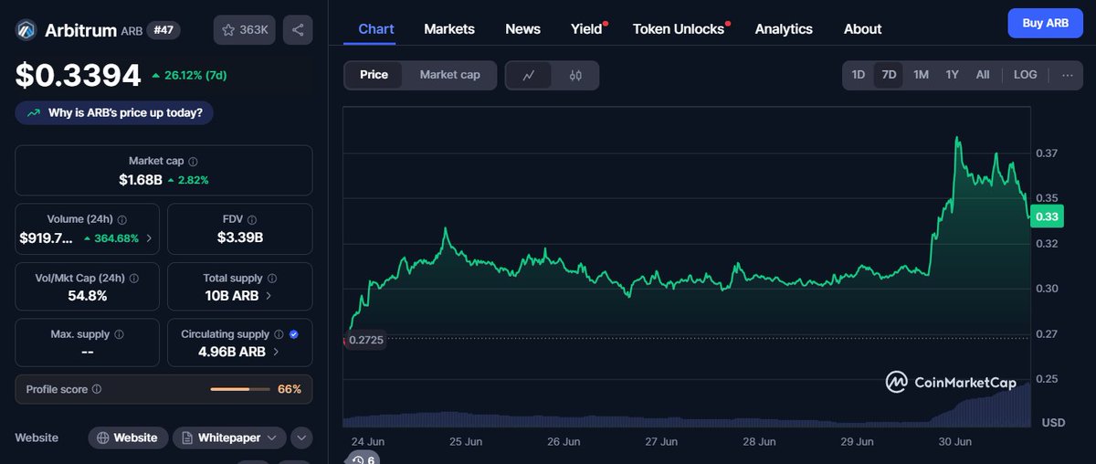Screen dimensions: 1096x464
Task: Toggle chart to Price view
Action: (x=374, y=75)
